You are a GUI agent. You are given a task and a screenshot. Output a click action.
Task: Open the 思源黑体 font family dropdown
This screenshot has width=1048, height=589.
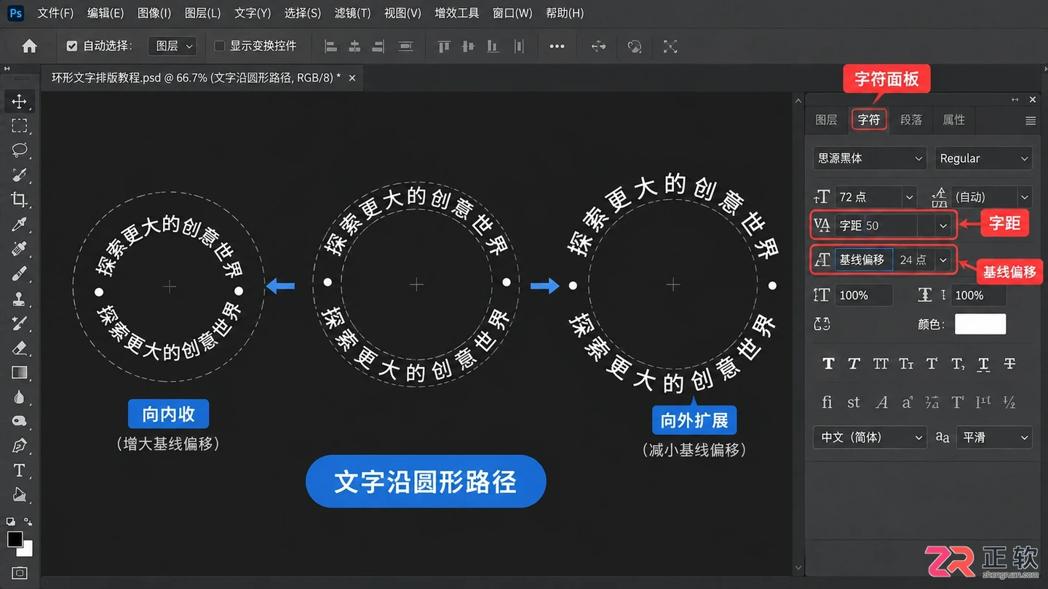pos(870,159)
